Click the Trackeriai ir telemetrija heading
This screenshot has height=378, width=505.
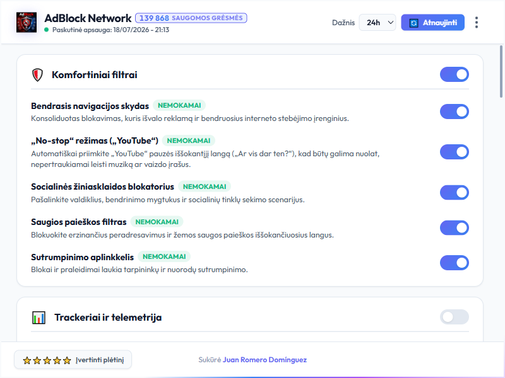[108, 318]
